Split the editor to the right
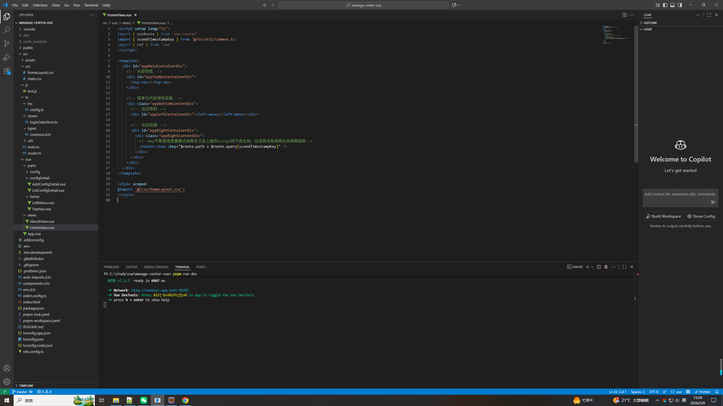This screenshot has width=723, height=406. coord(624,15)
